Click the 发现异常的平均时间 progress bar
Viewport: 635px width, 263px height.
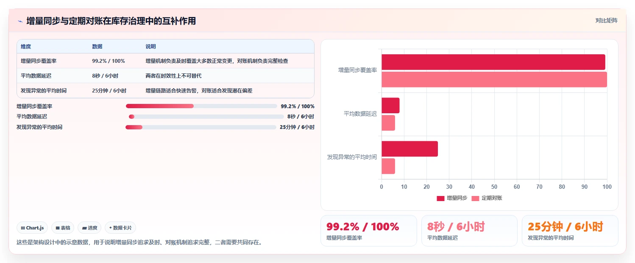[x=201, y=127]
